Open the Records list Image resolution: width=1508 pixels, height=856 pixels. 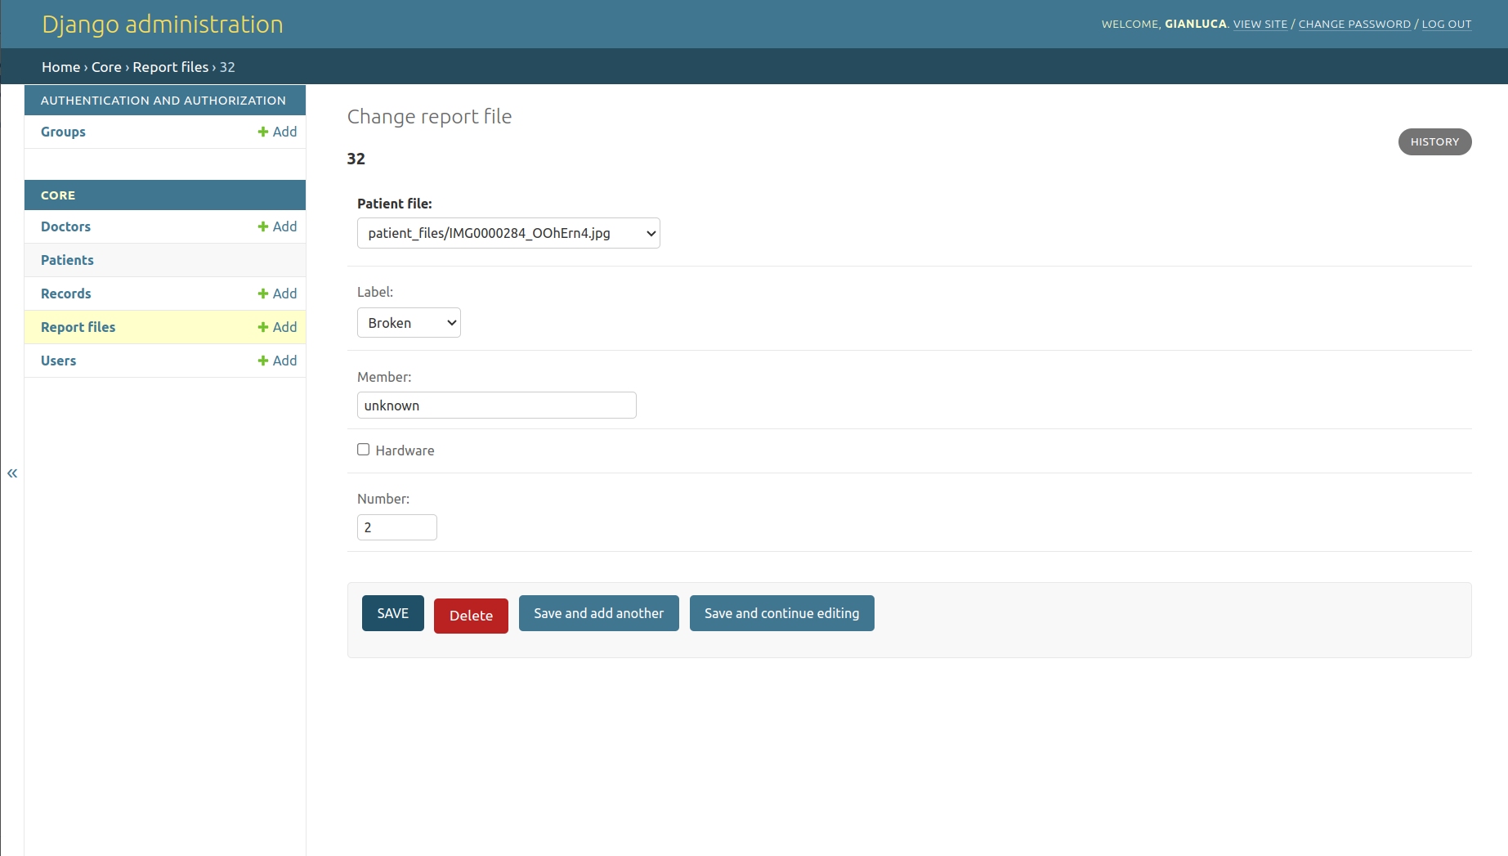pyautogui.click(x=65, y=294)
